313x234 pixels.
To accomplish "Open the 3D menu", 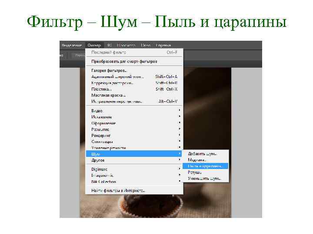I will tap(110, 45).
